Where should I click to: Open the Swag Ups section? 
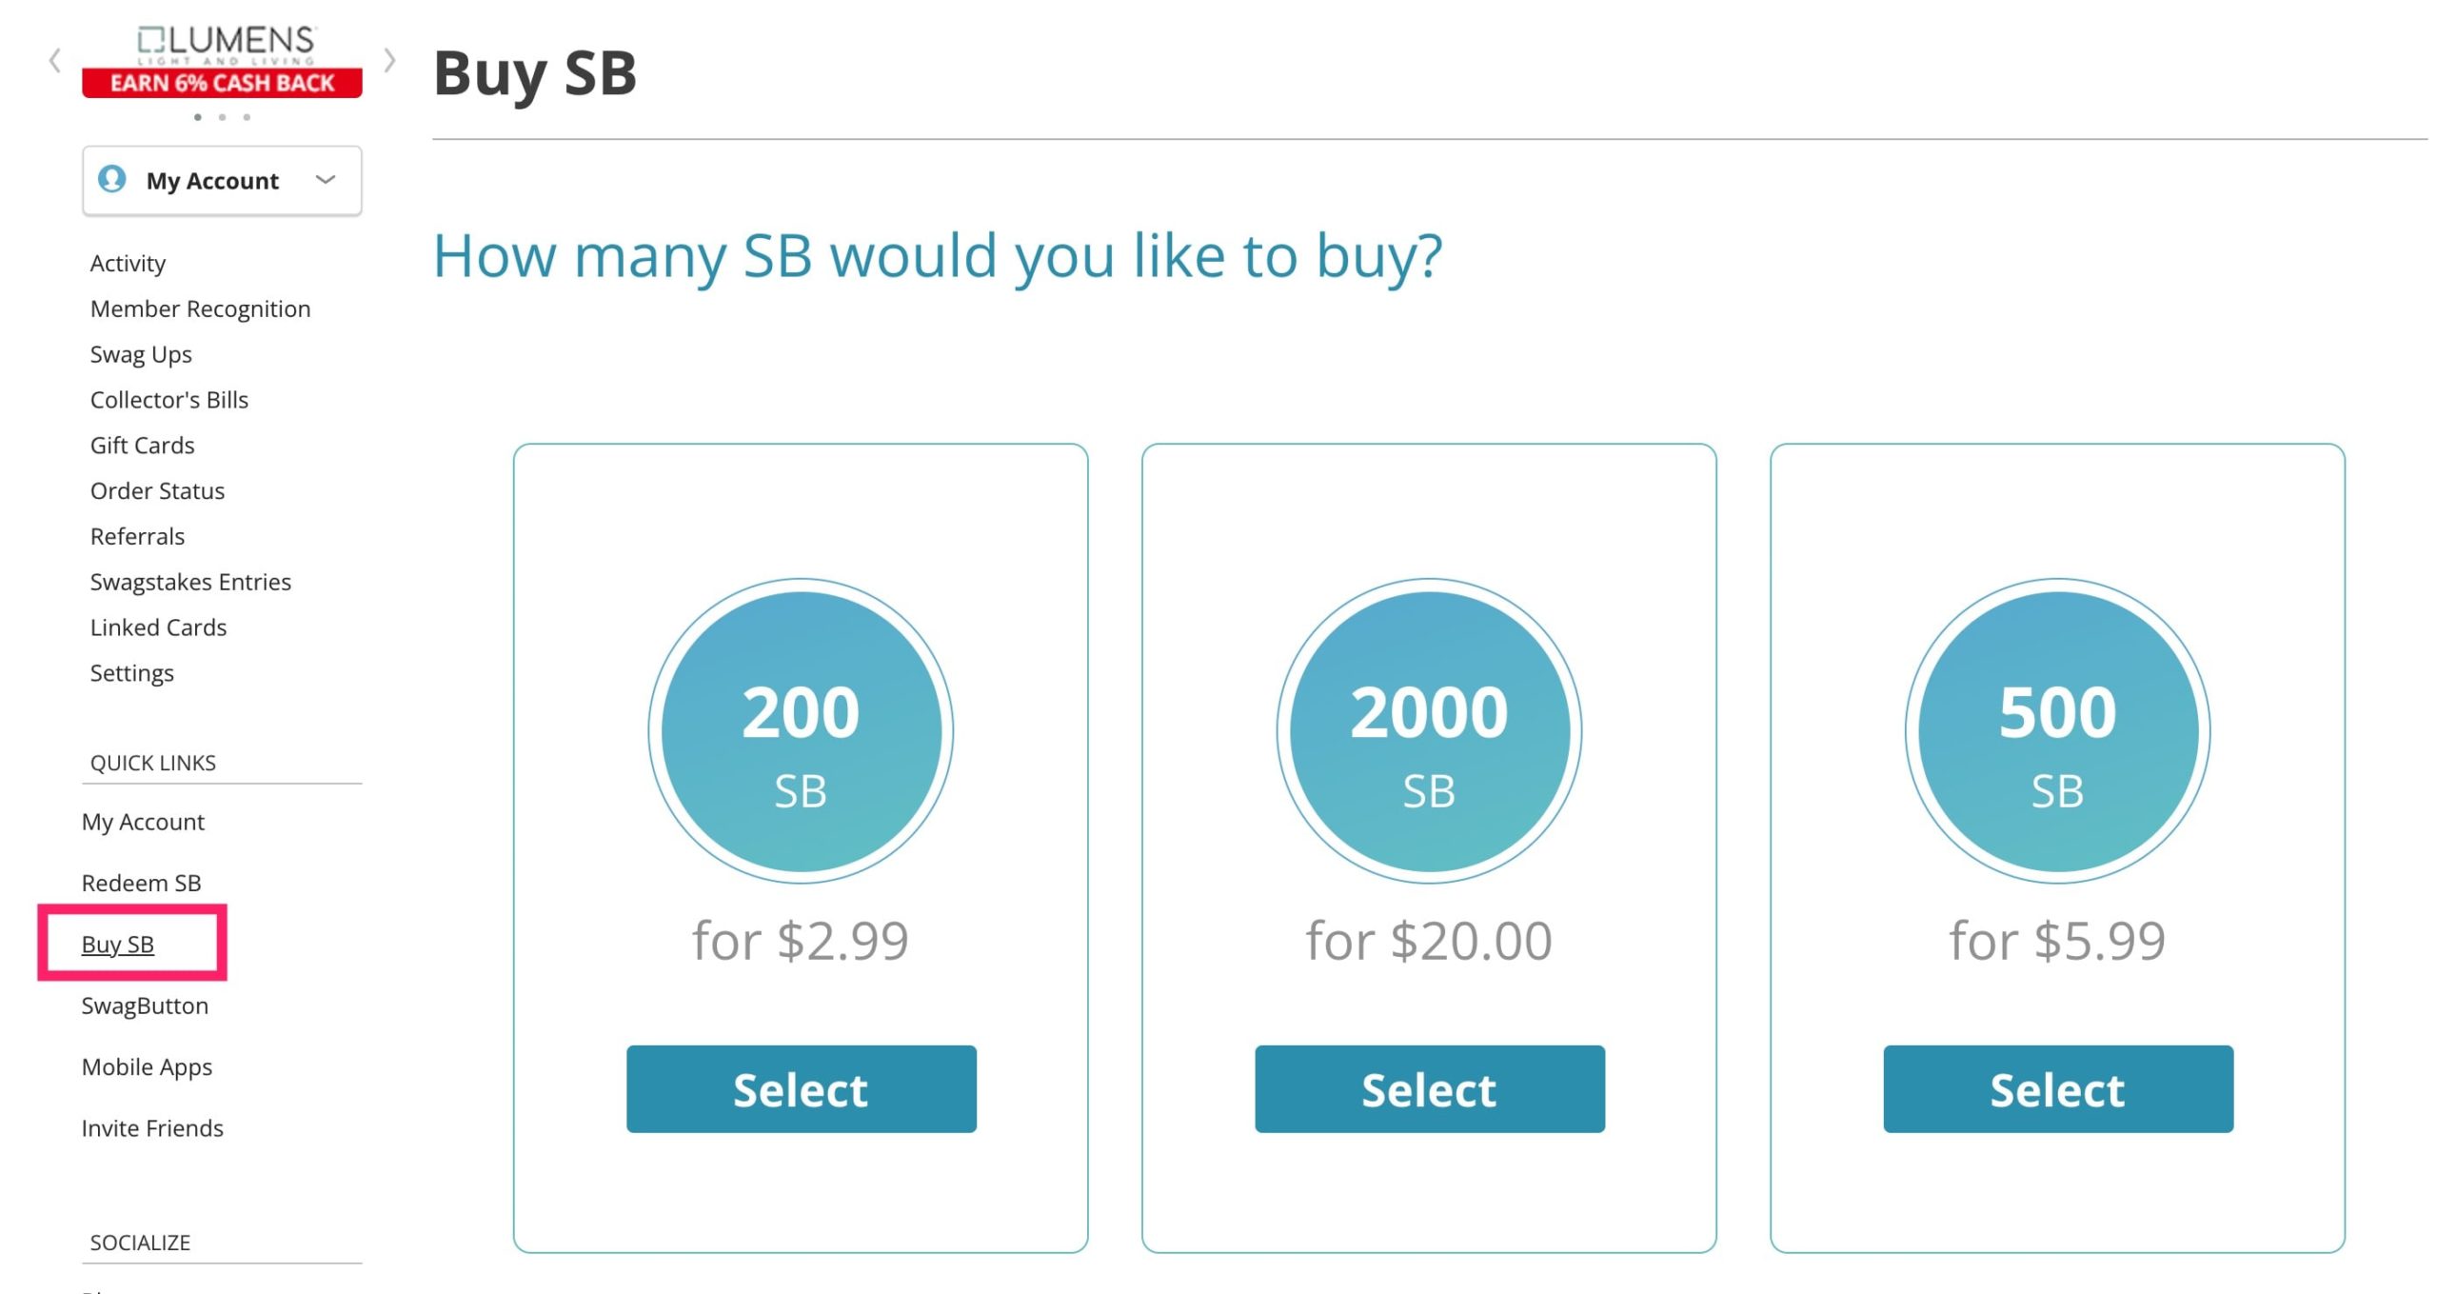tap(140, 353)
